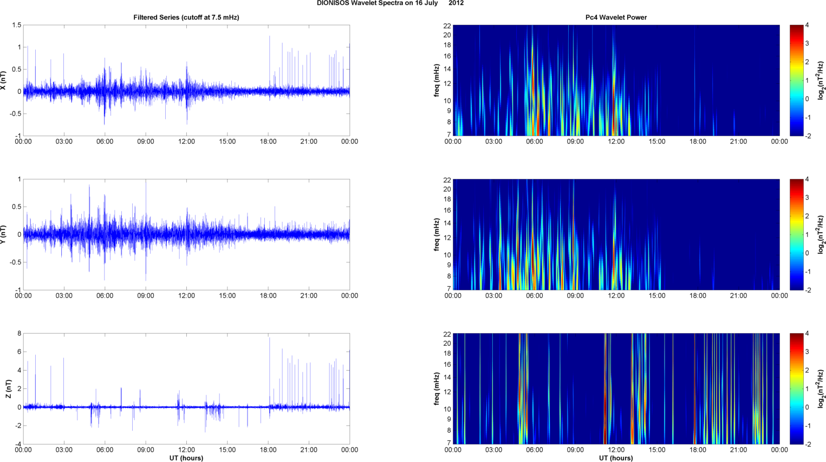Click inside the Y component time series plot
The width and height of the screenshot is (826, 462).
[x=186, y=234]
